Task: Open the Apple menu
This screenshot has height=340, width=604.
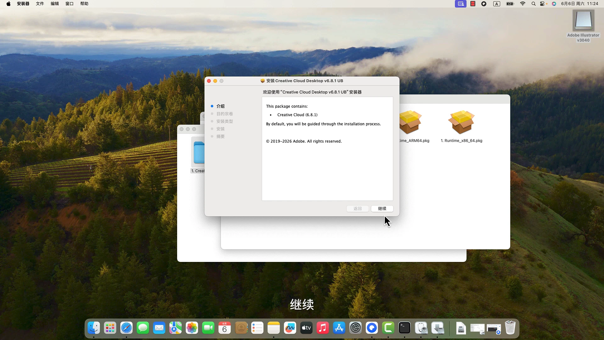Action: point(8,4)
